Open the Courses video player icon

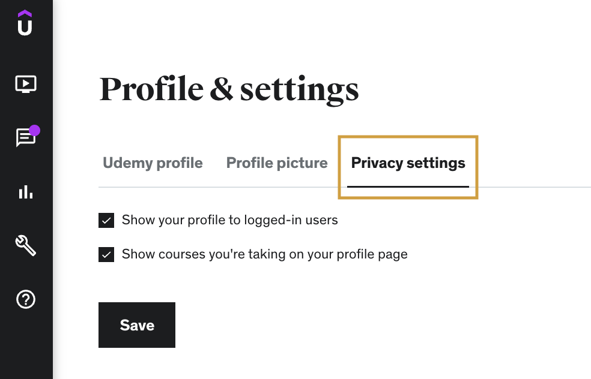[26, 84]
